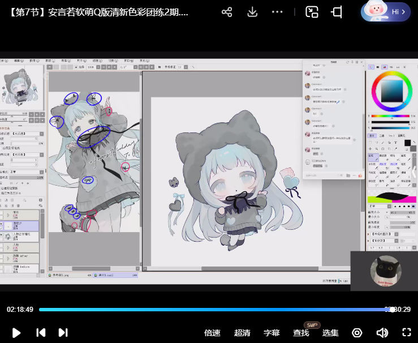
Task: Click the ring icon left of volume
Action: (x=357, y=333)
